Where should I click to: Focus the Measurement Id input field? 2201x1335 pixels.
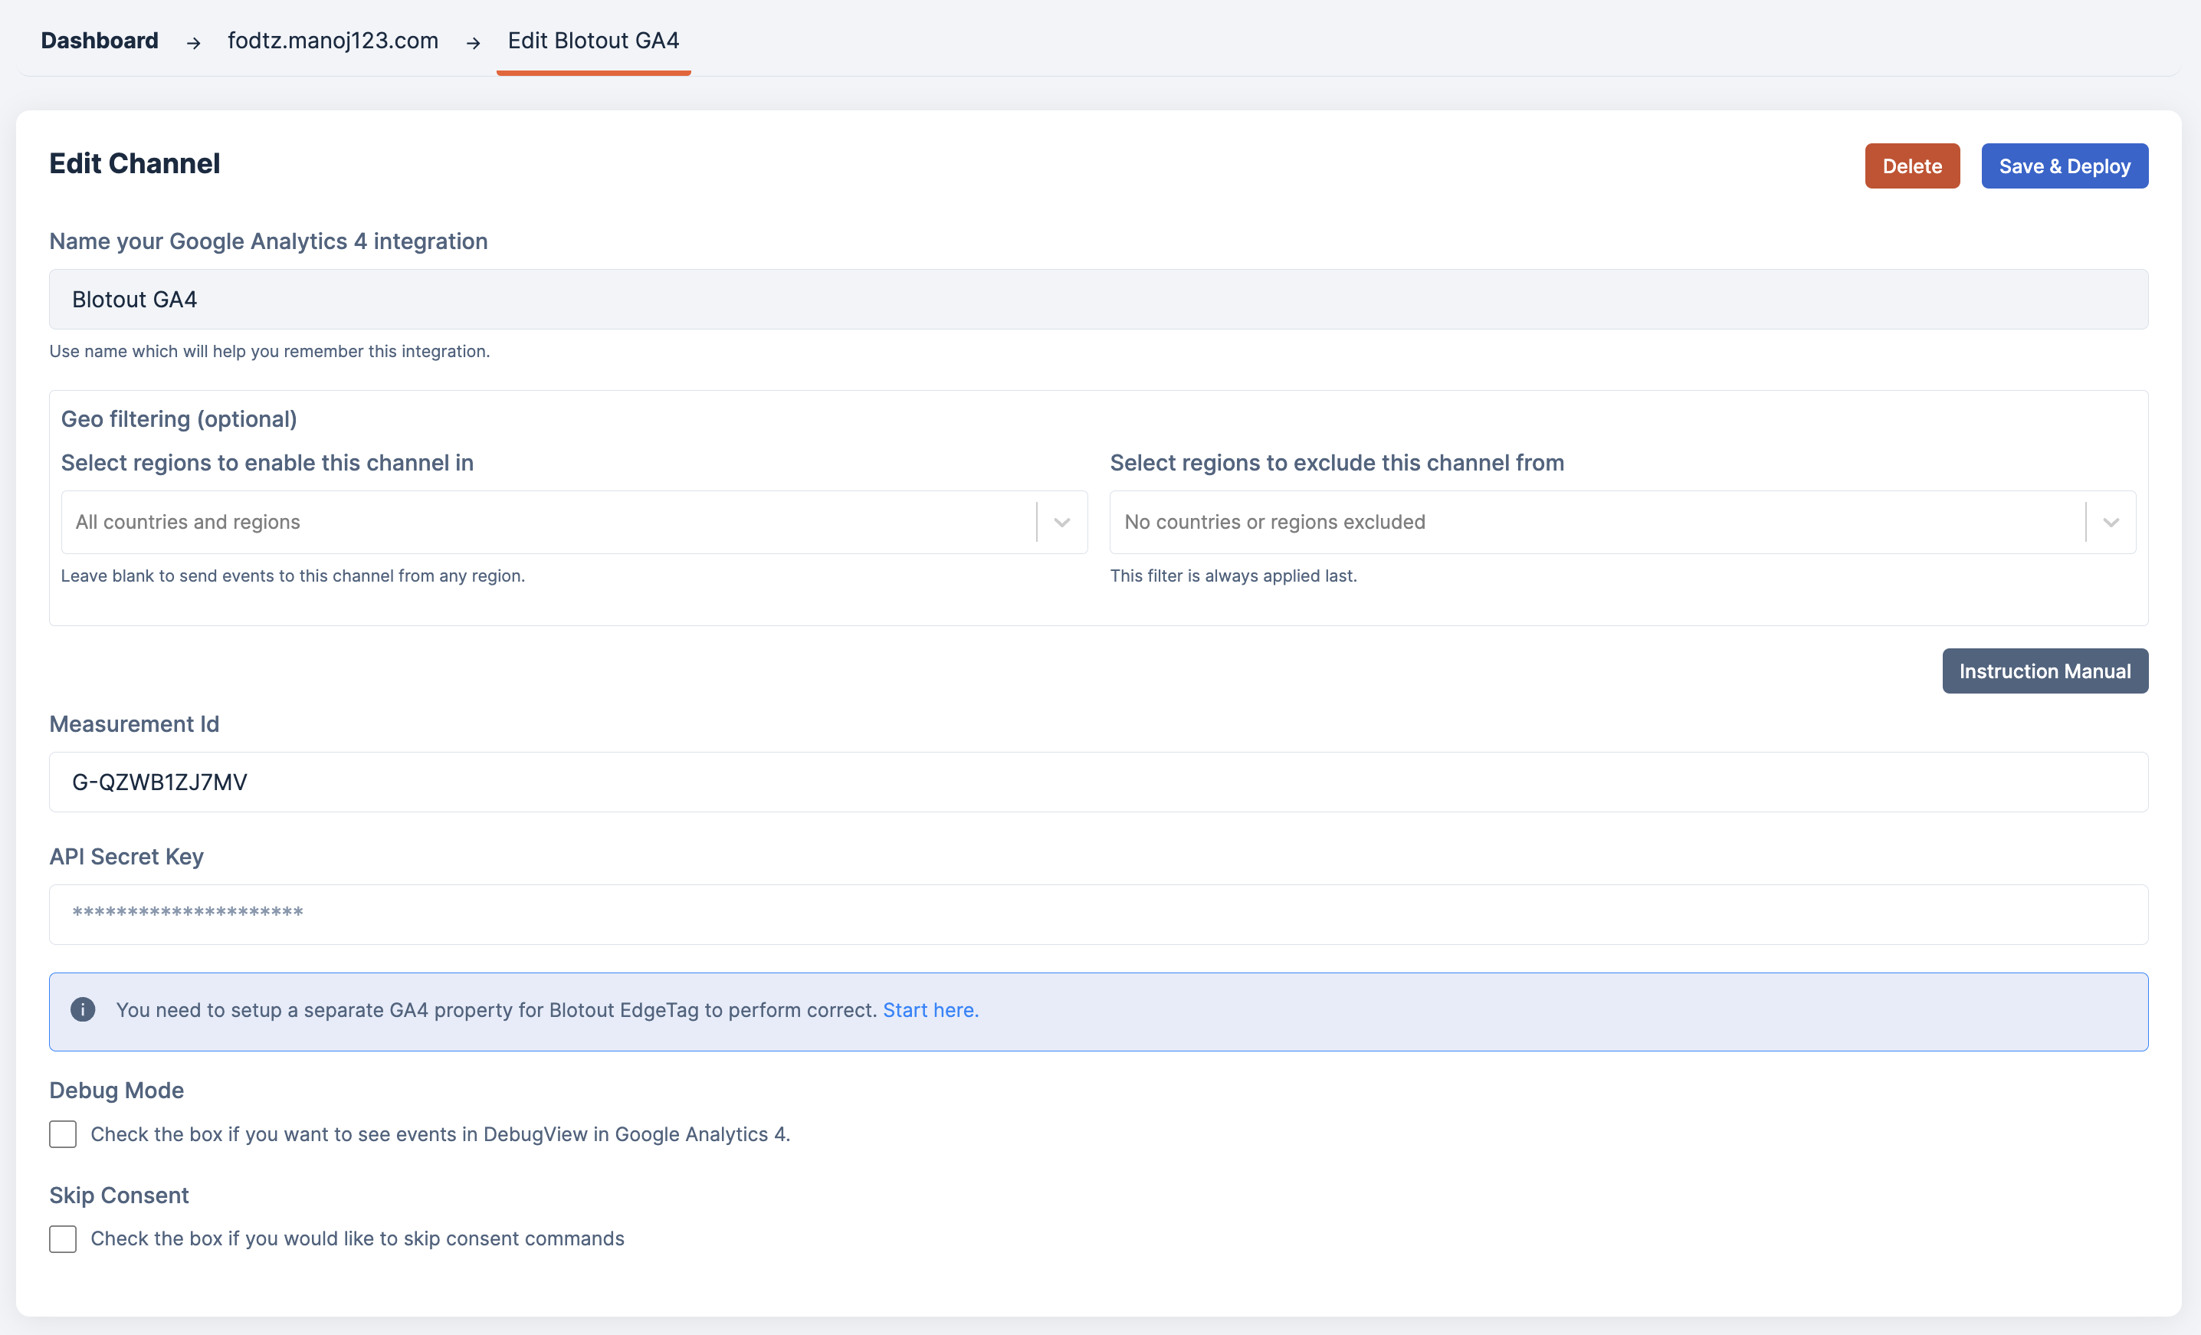(x=1098, y=782)
